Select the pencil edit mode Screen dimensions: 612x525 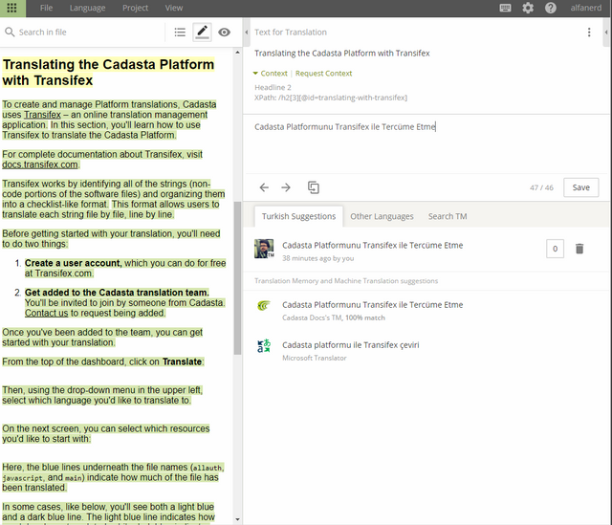202,32
